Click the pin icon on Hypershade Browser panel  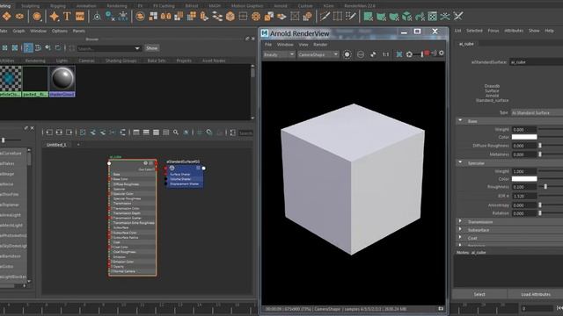point(247,39)
